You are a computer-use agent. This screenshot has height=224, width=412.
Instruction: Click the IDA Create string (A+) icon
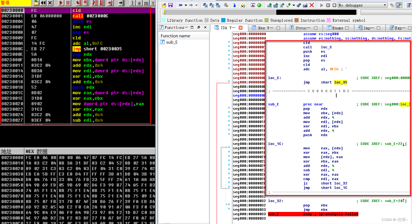282,5
